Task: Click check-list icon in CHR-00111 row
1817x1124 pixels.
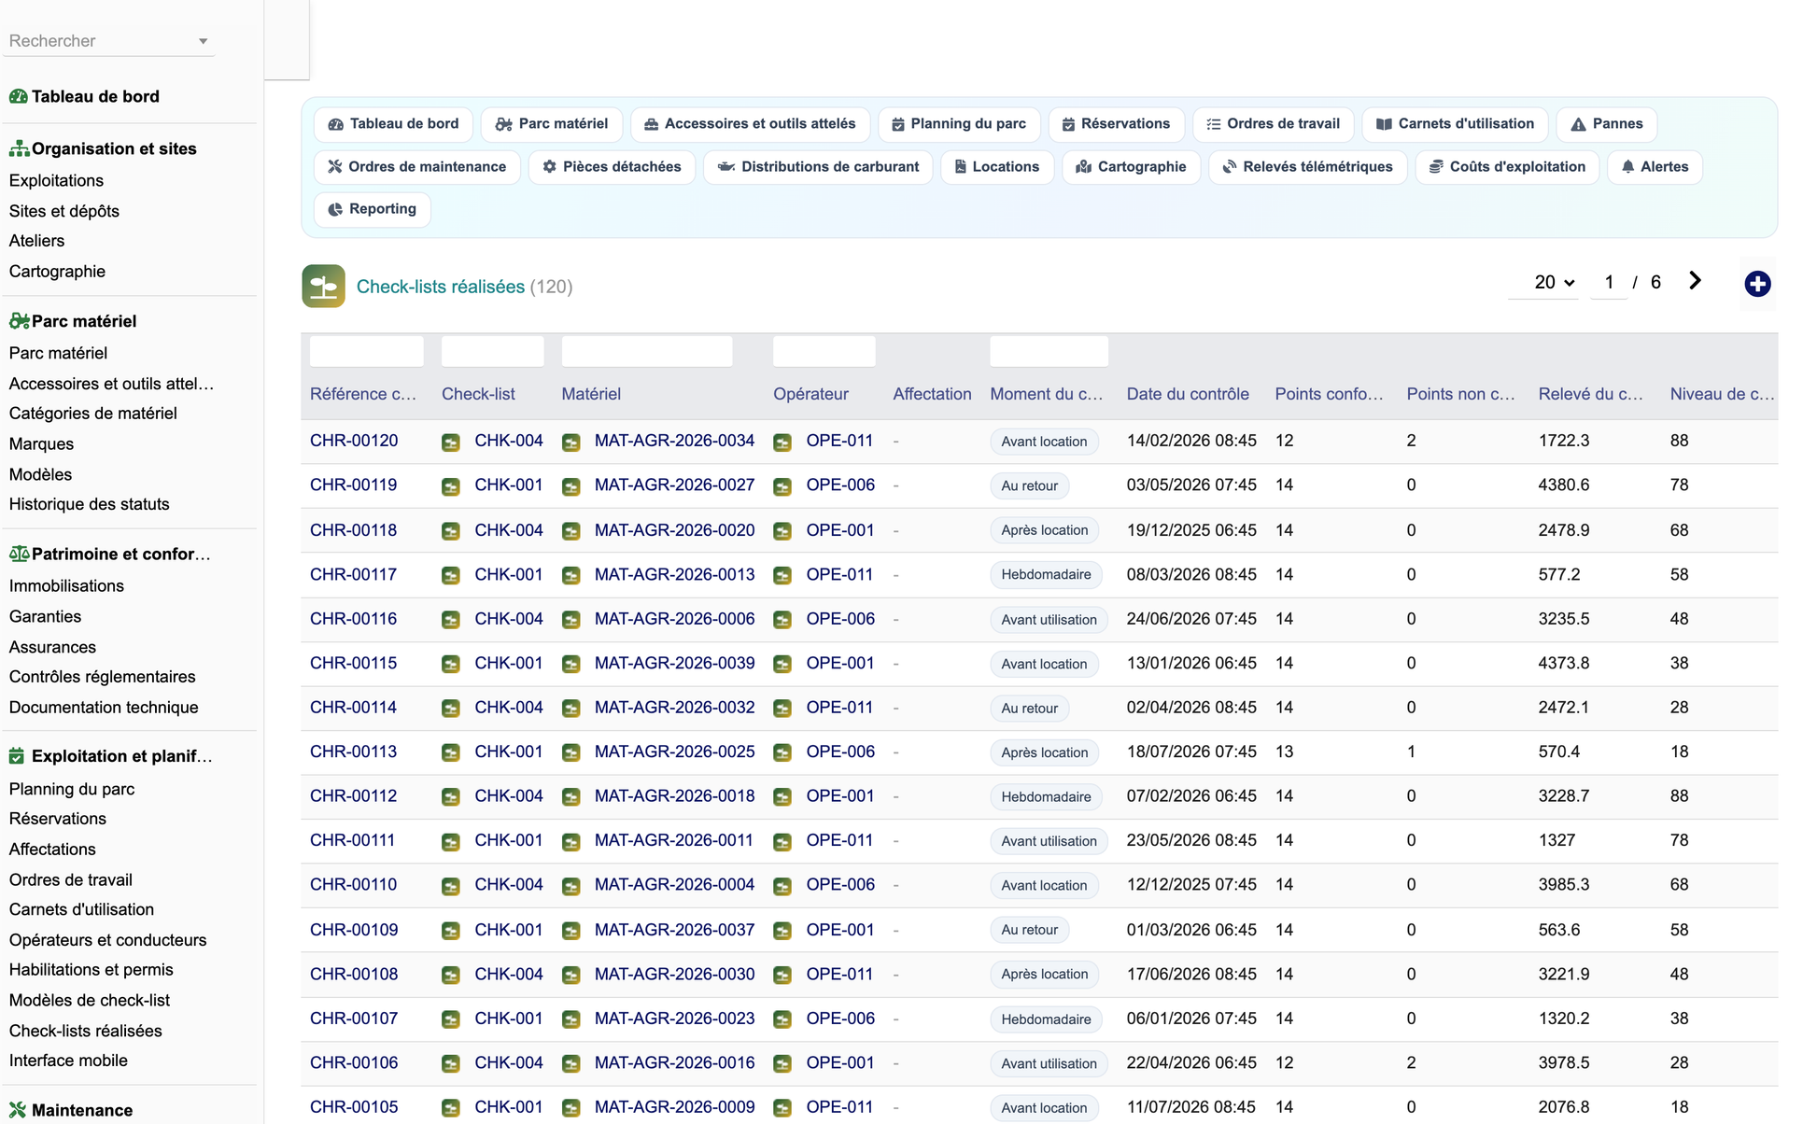Action: point(451,841)
